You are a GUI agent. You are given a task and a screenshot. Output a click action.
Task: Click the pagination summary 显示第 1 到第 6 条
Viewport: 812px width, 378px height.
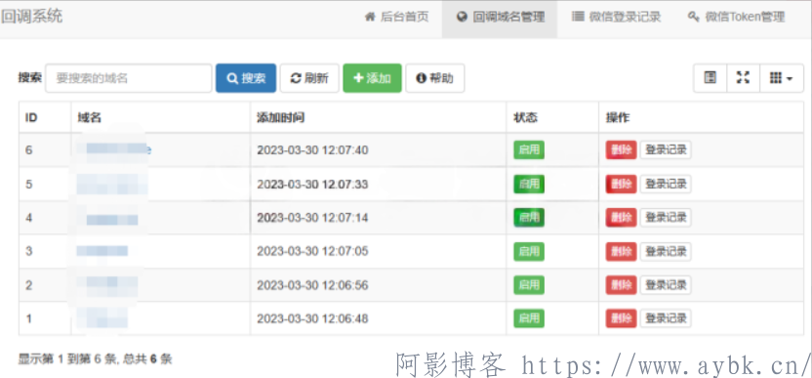tap(66, 358)
